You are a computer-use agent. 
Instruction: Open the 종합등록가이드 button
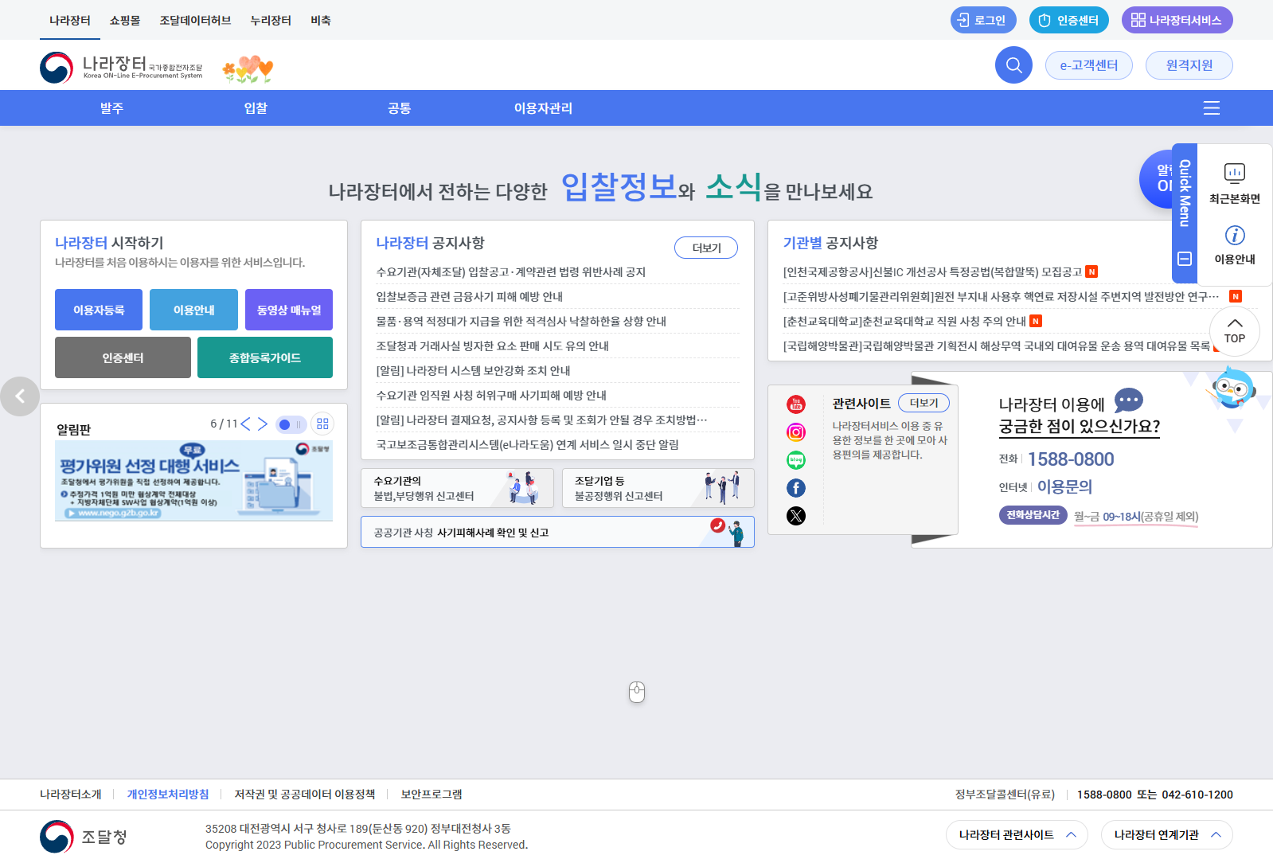(x=265, y=357)
